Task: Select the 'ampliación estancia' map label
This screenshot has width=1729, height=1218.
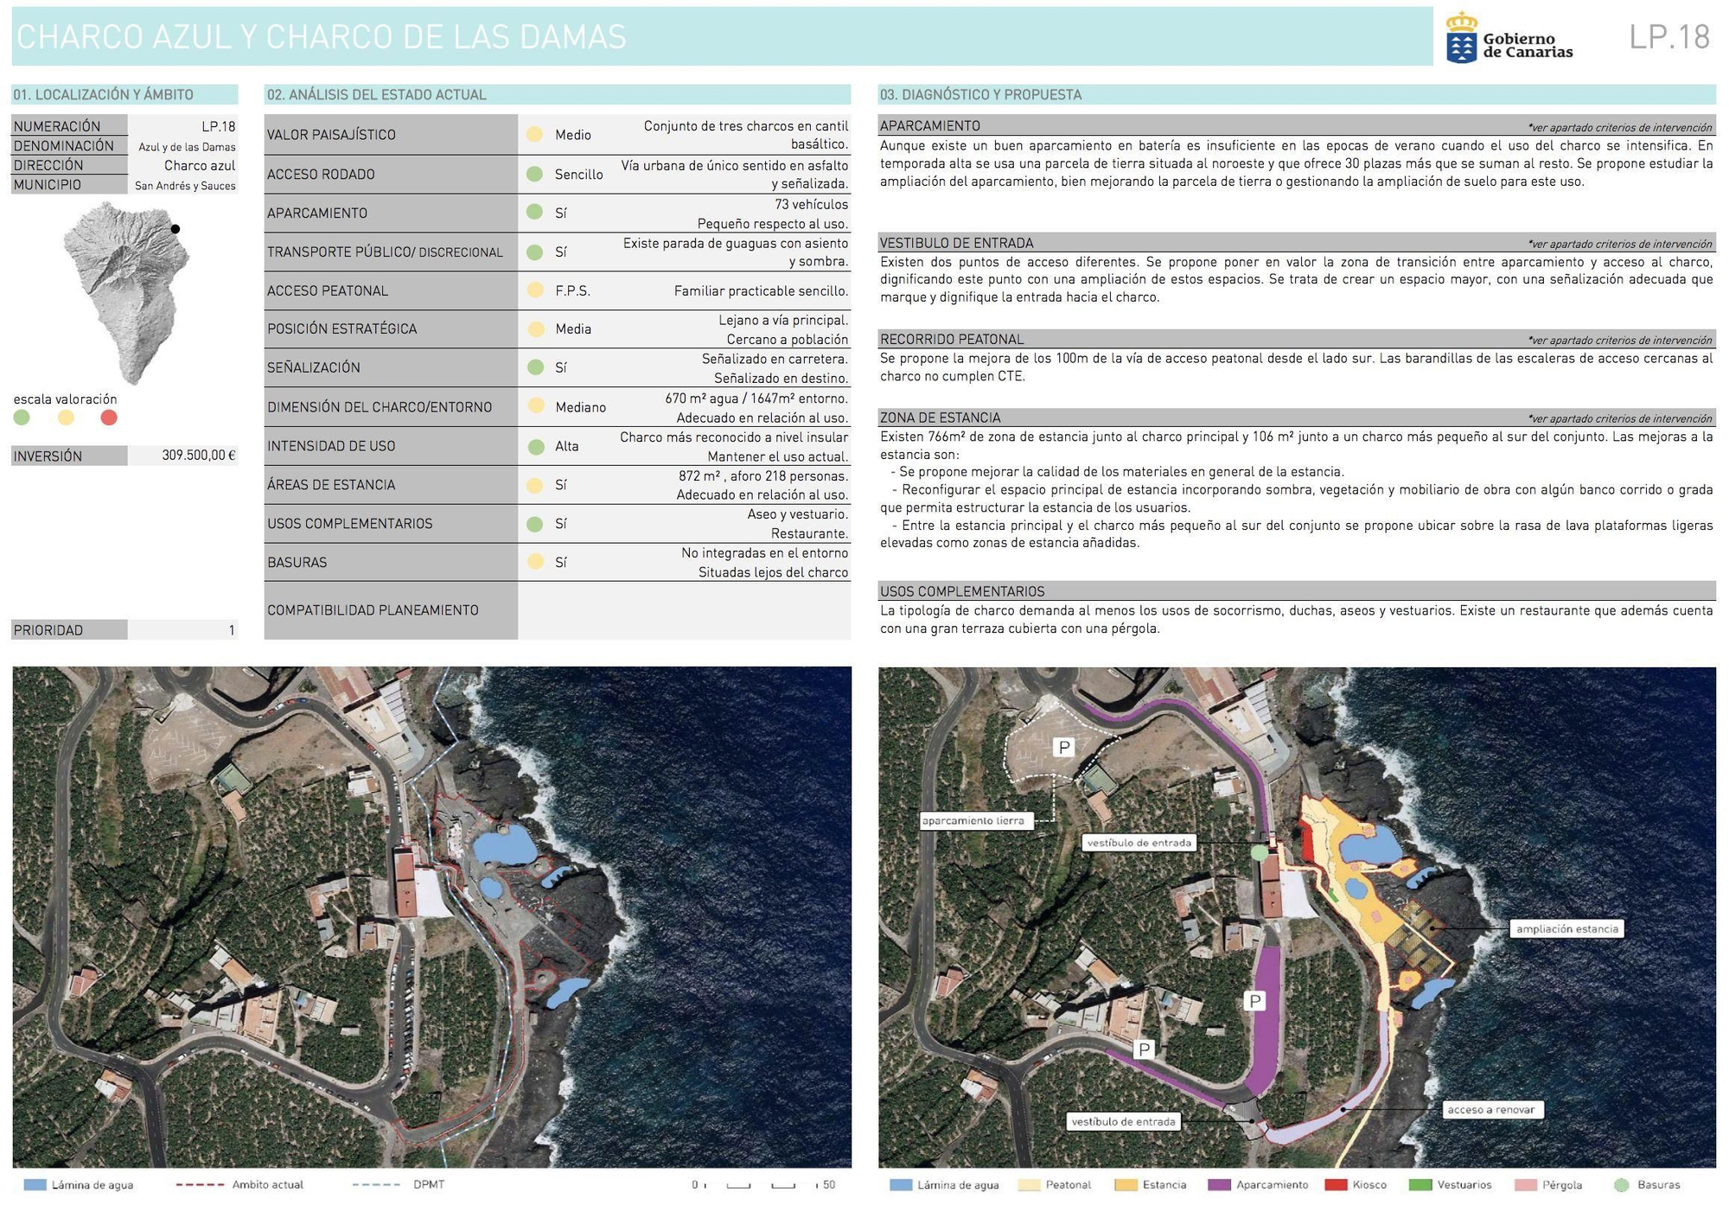Action: [1566, 929]
